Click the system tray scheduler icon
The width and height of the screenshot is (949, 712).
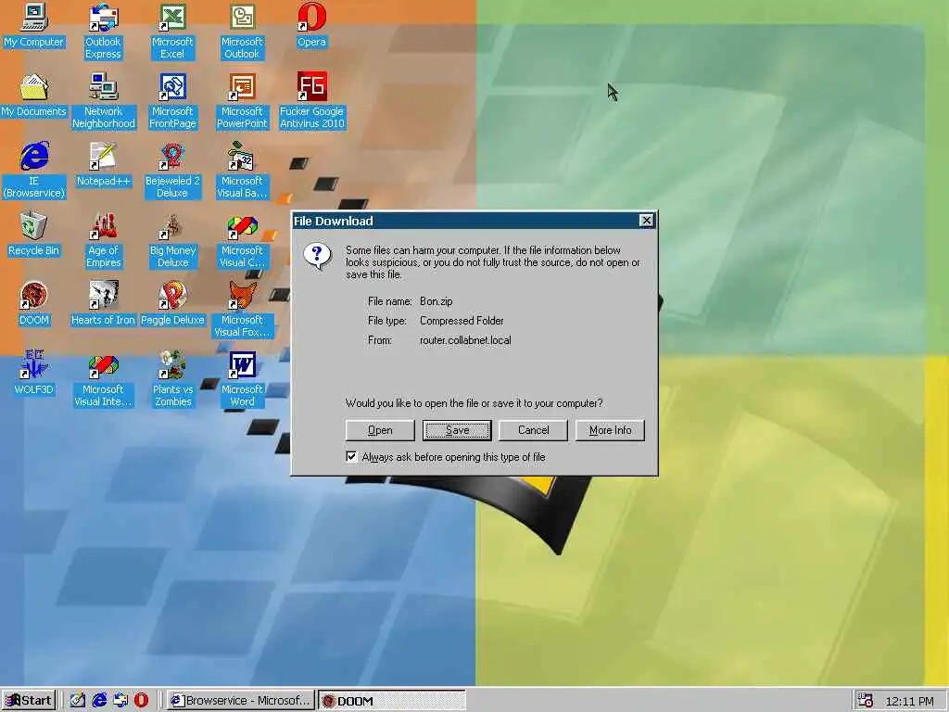(866, 701)
